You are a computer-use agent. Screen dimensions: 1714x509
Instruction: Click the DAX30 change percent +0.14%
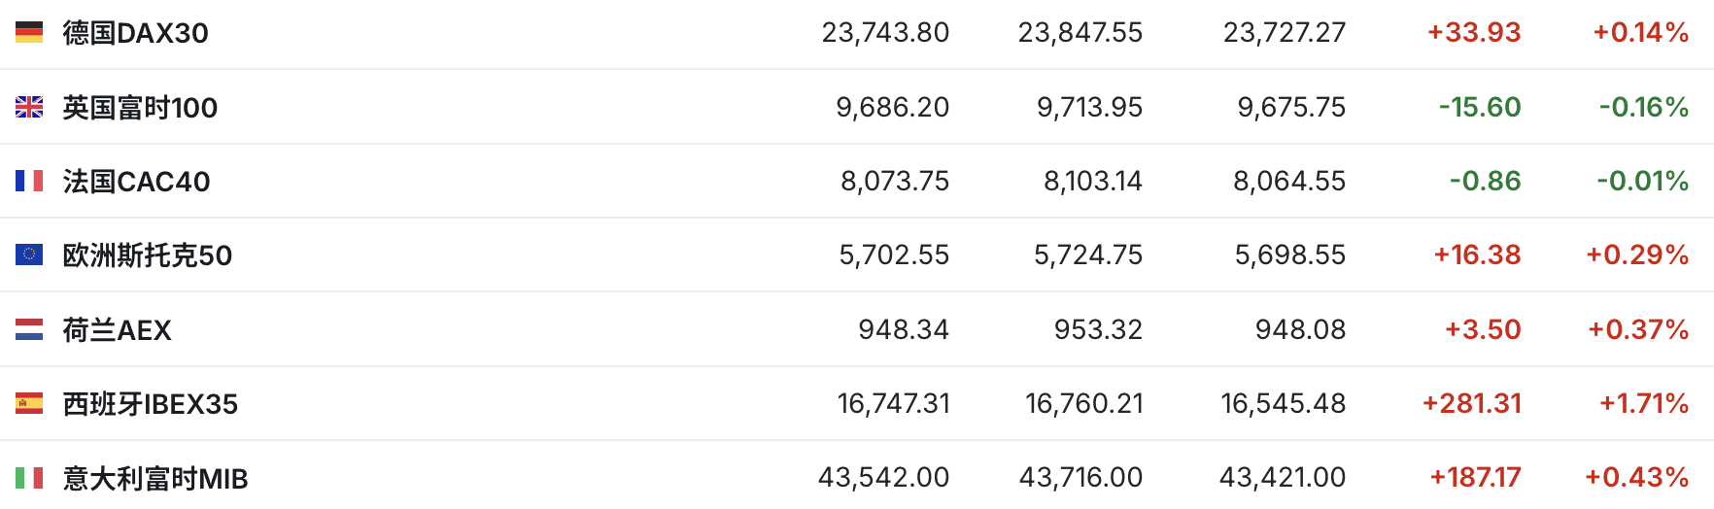point(1640,33)
